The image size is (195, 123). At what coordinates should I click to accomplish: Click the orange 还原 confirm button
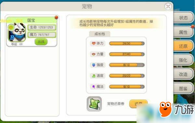pos(138,103)
